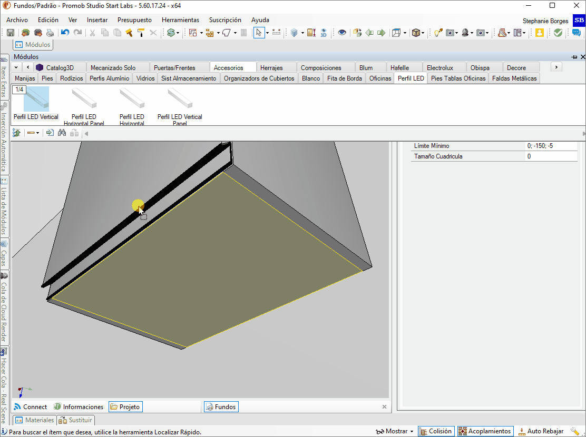Image resolution: width=586 pixels, height=437 pixels.
Task: Select the brush tool icon
Action: (129, 33)
